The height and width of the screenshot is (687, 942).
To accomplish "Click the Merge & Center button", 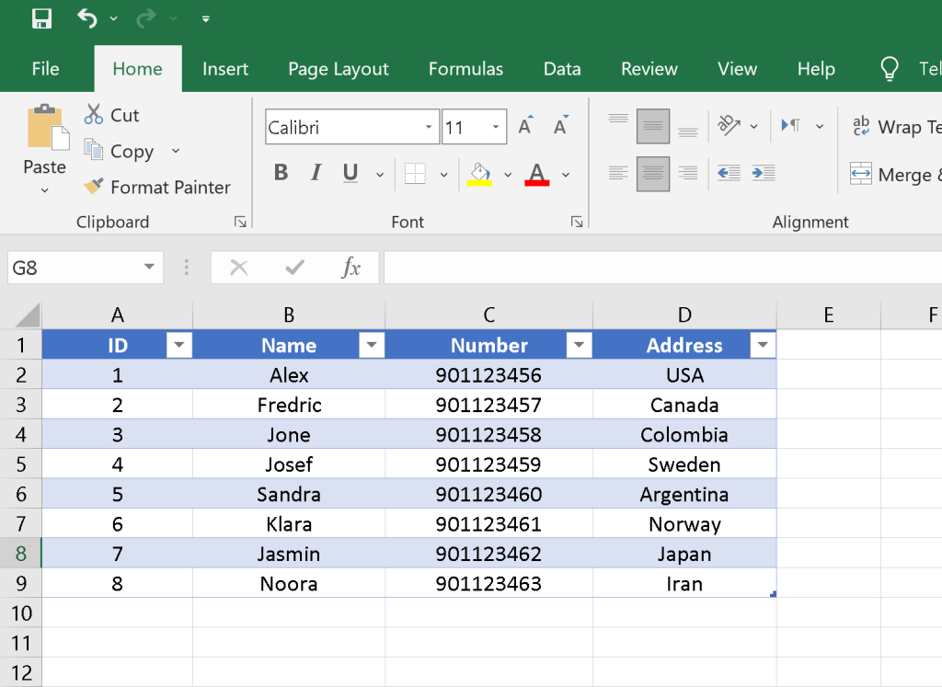I will (x=895, y=175).
